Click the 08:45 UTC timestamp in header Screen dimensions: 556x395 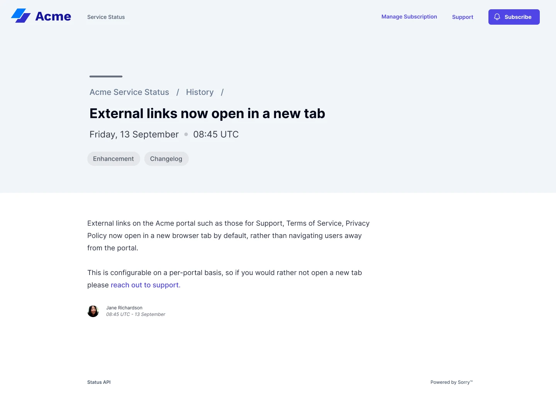click(x=216, y=134)
